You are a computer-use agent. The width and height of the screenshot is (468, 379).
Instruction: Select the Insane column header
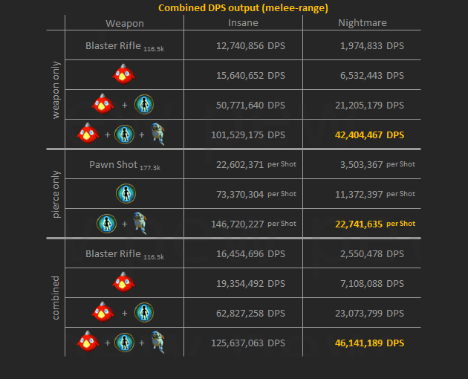[243, 23]
